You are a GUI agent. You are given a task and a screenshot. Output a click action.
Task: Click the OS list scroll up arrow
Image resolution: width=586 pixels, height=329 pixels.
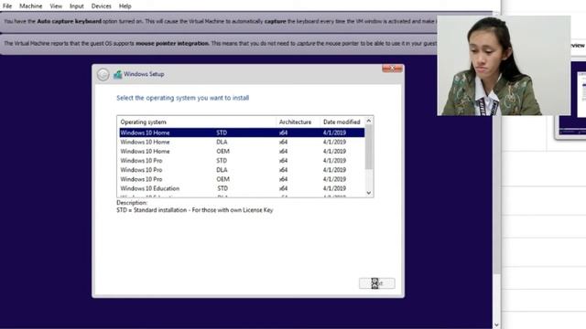click(x=369, y=121)
